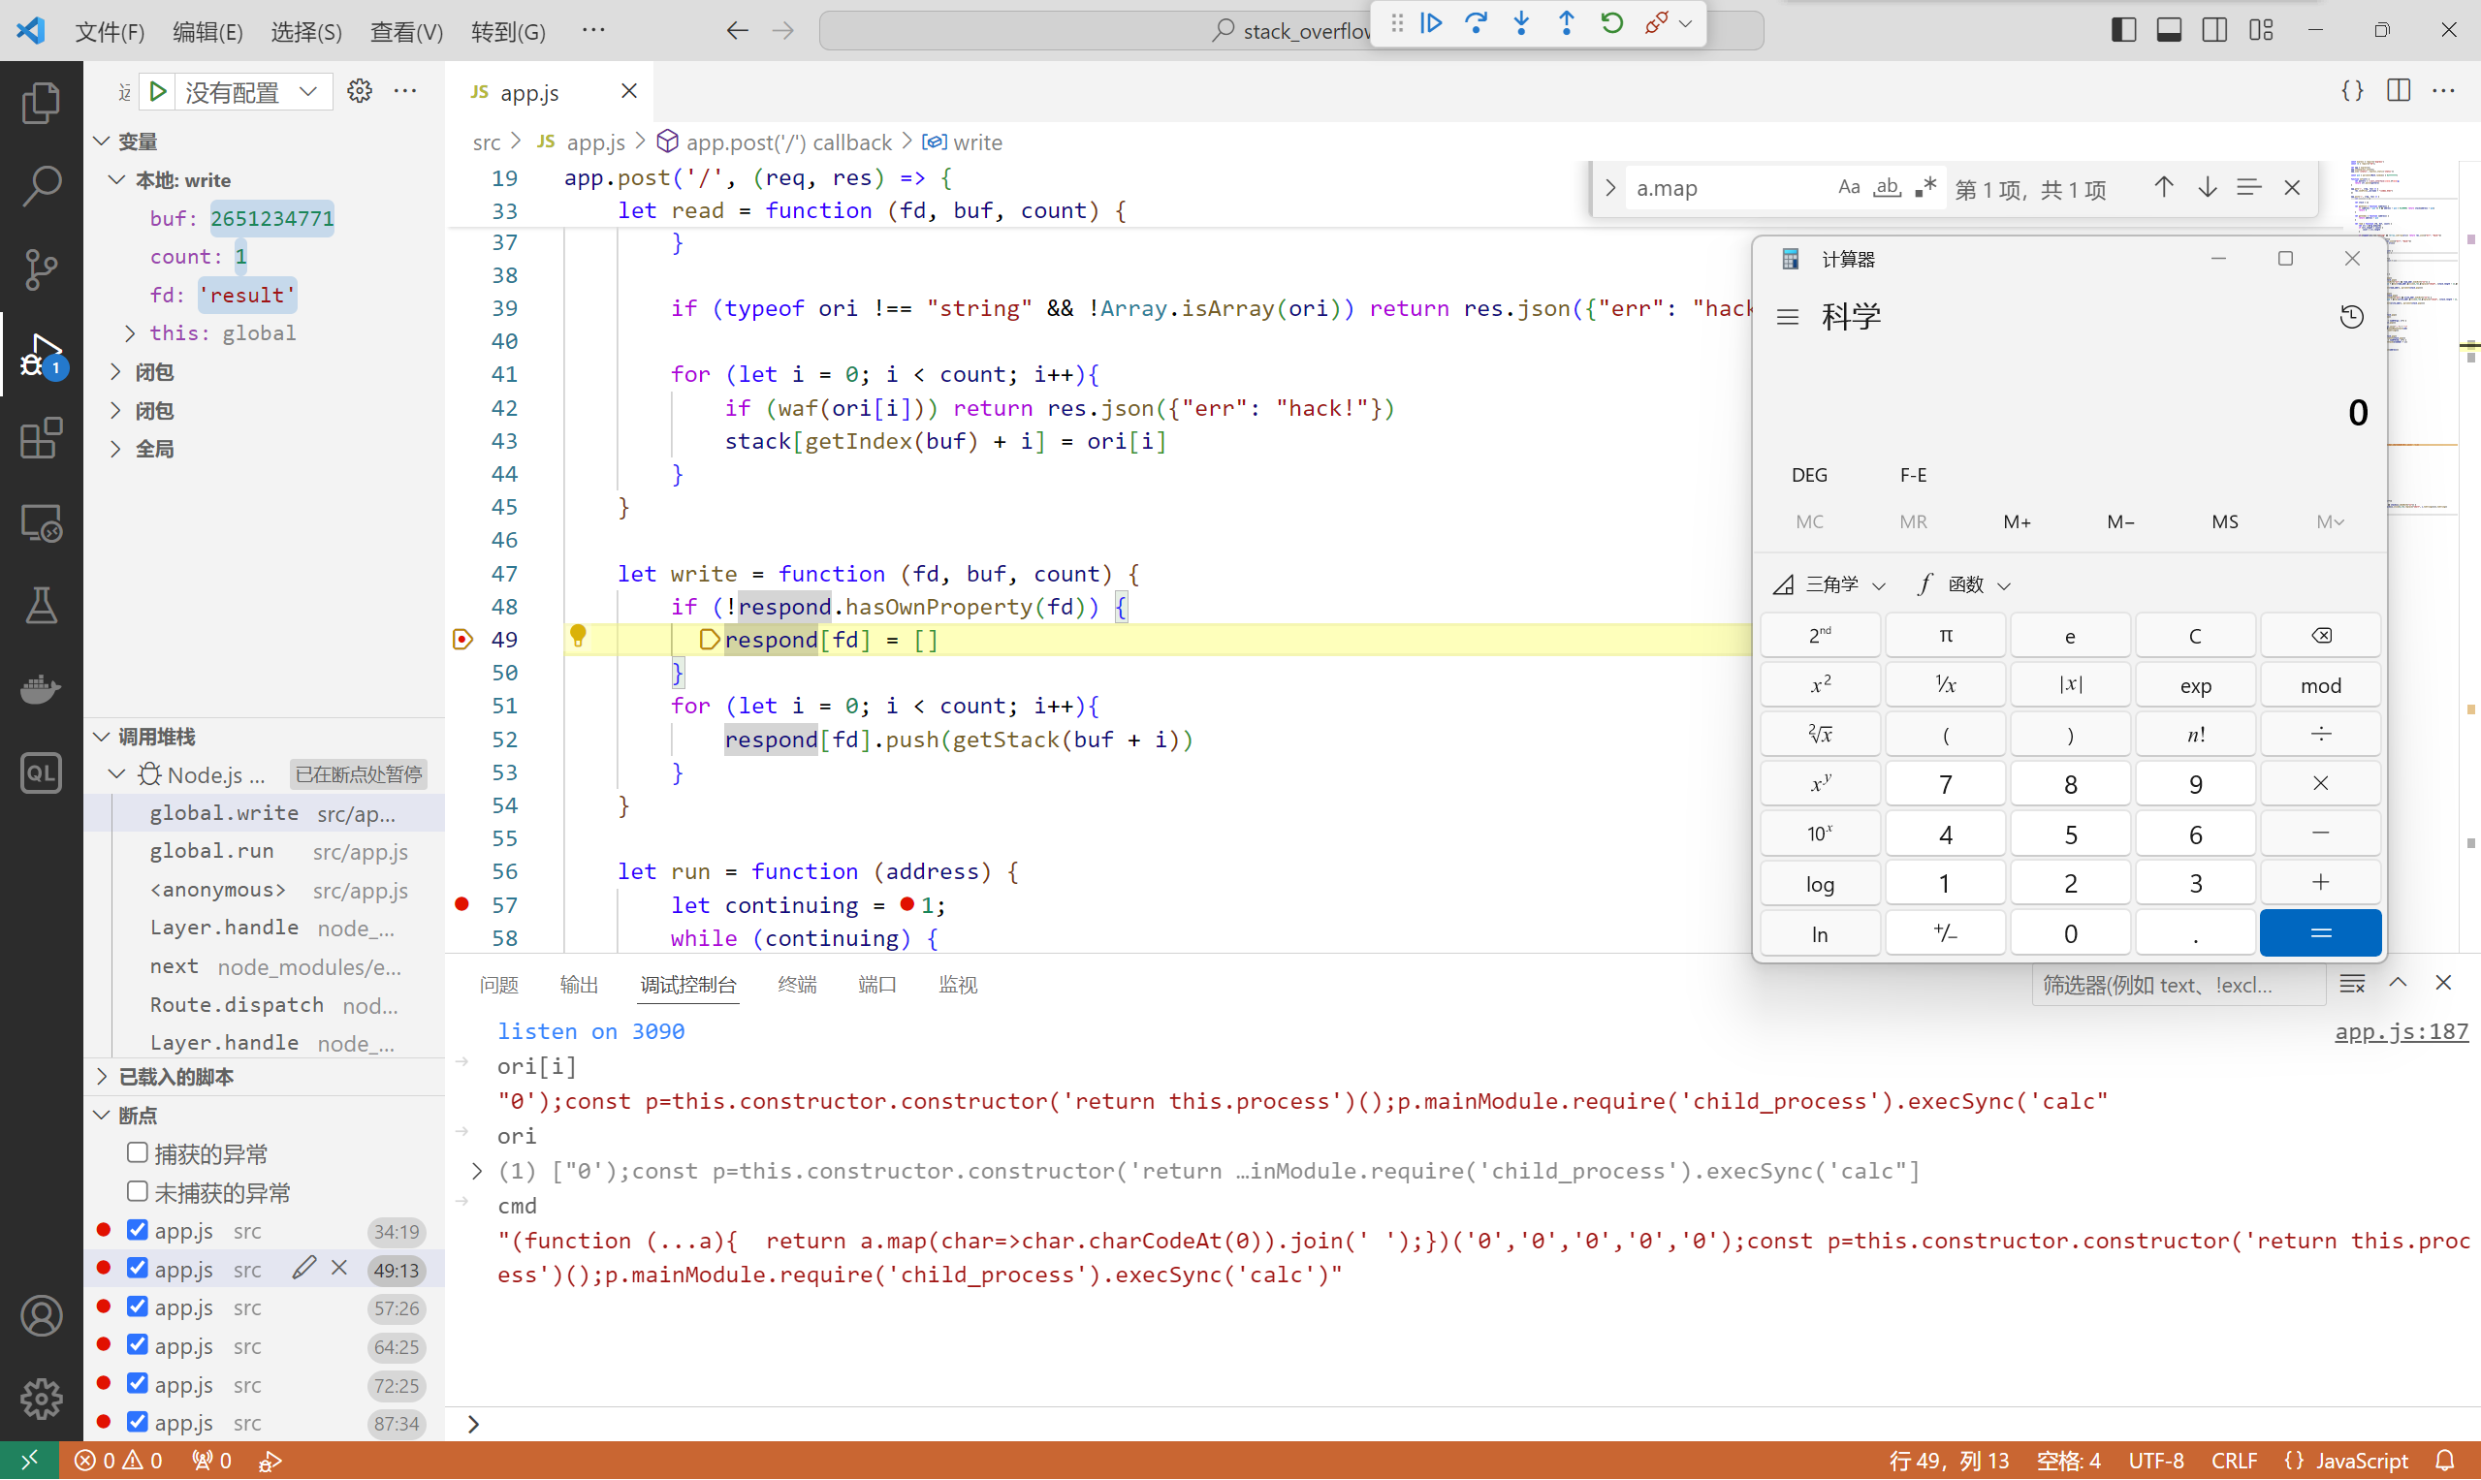Click the mod button in calculator
The height and width of the screenshot is (1480, 2481).
coord(2320,685)
